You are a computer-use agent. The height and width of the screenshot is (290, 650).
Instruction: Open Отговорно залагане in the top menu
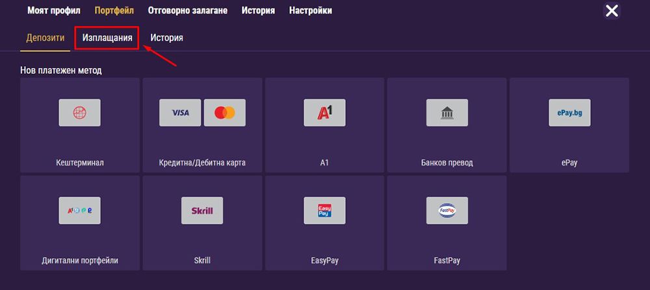(188, 11)
